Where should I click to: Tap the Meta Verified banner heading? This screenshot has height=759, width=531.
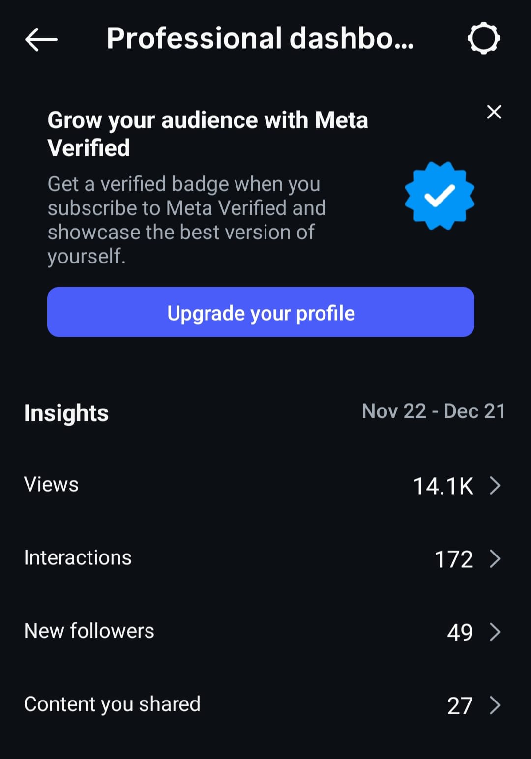point(207,134)
